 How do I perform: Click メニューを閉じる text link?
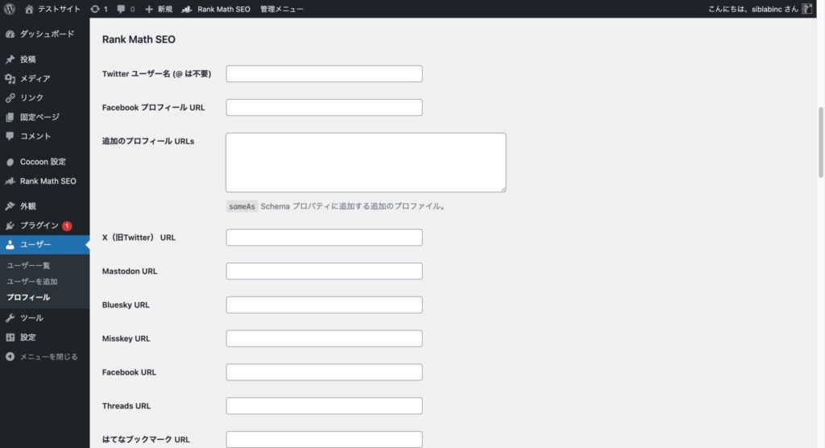(x=49, y=356)
